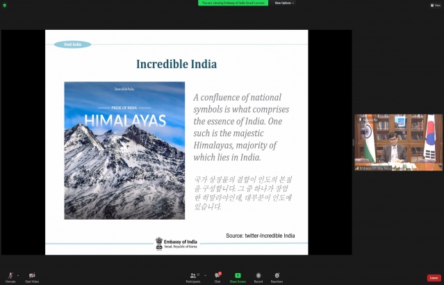Expand the arrow beside Participants

click(x=204, y=275)
